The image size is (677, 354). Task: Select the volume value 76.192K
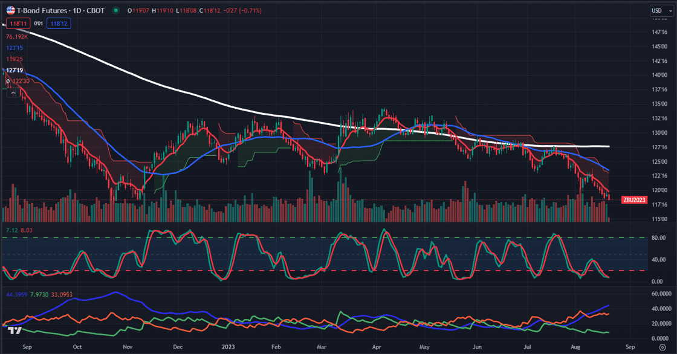pos(17,37)
